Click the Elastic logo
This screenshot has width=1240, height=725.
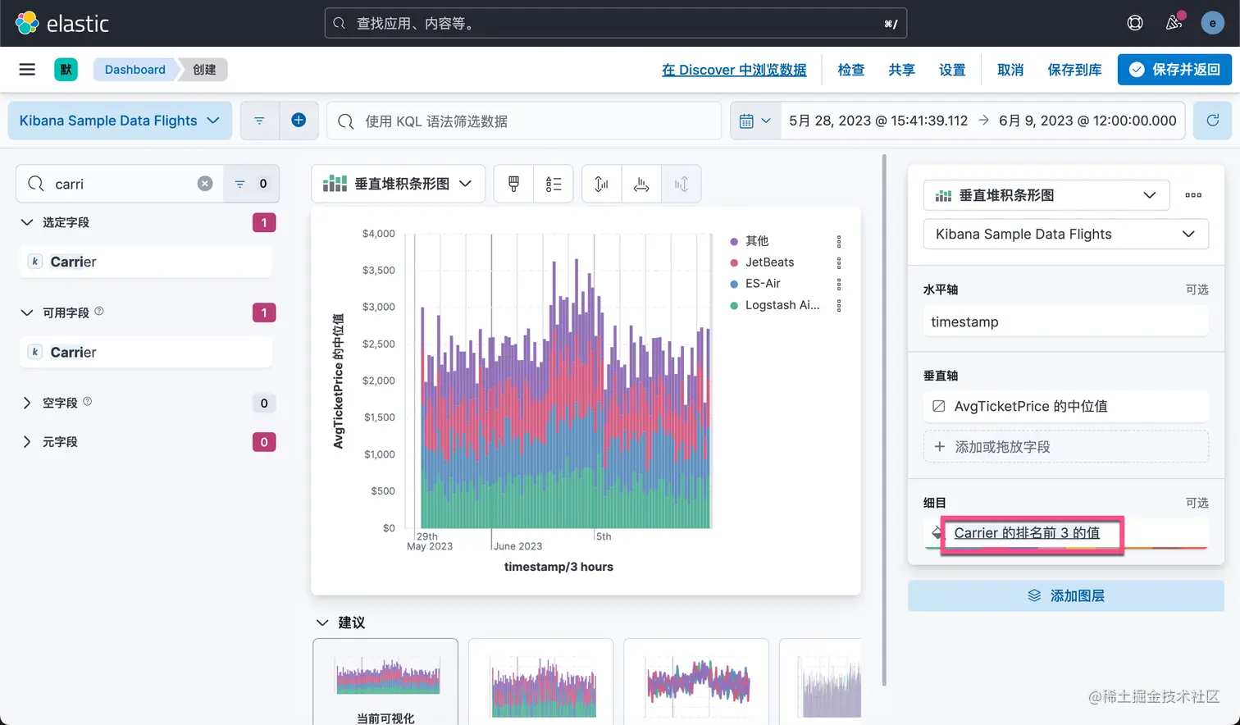[62, 23]
